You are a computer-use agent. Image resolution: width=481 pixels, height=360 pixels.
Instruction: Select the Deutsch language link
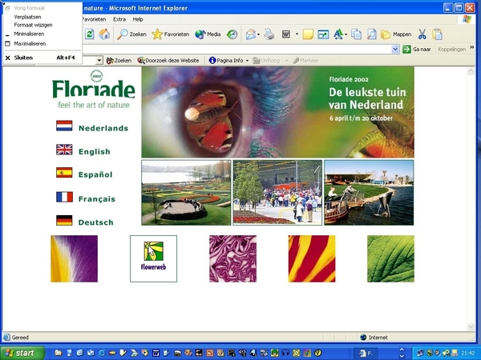[95, 222]
